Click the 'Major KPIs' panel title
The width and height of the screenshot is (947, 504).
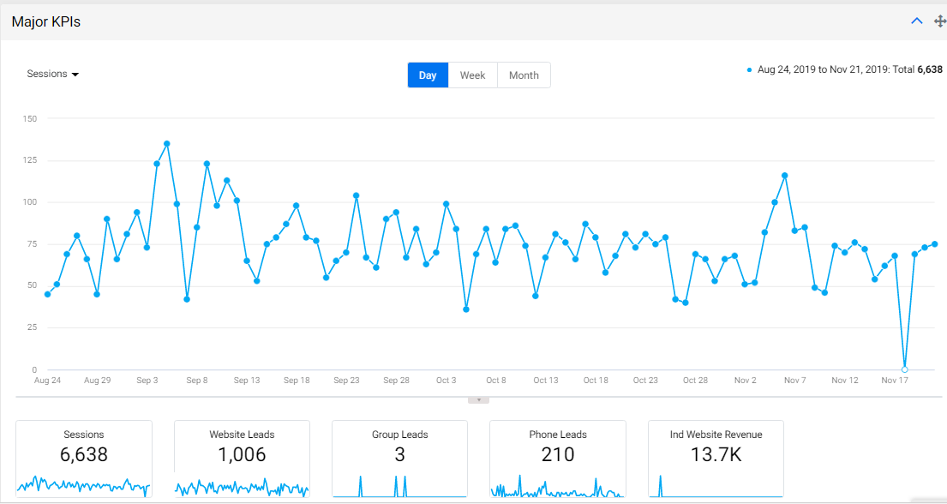pos(46,21)
